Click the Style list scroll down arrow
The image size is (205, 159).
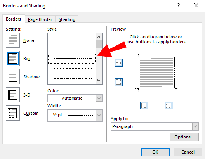pos(99,81)
